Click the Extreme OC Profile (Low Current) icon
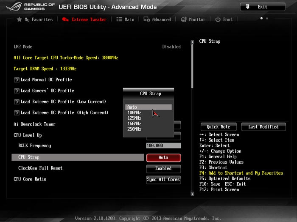This screenshot has height=222, width=297. click(17, 101)
